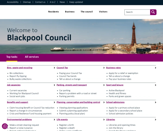The width and height of the screenshot is (163, 131).
Task: Click chevron beside Life events
Action: (x=104, y=120)
